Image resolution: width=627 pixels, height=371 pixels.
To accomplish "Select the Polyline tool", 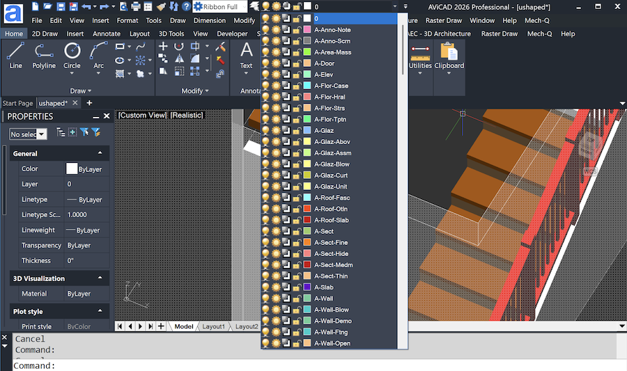I will tap(44, 56).
